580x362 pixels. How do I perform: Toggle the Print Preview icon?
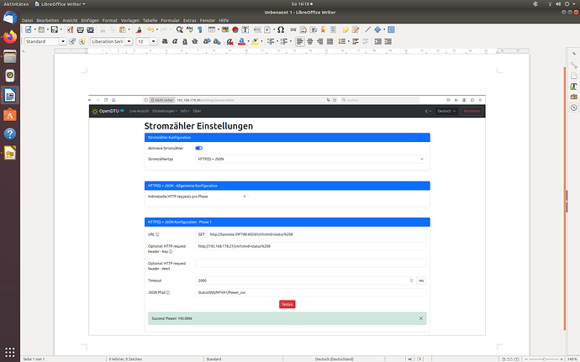pos(90,29)
